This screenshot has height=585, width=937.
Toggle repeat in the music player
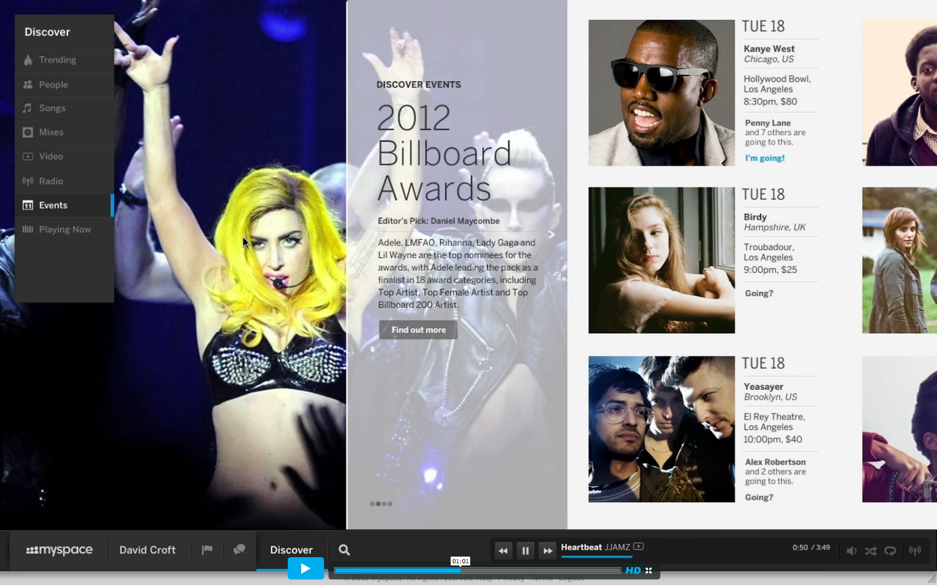click(890, 551)
